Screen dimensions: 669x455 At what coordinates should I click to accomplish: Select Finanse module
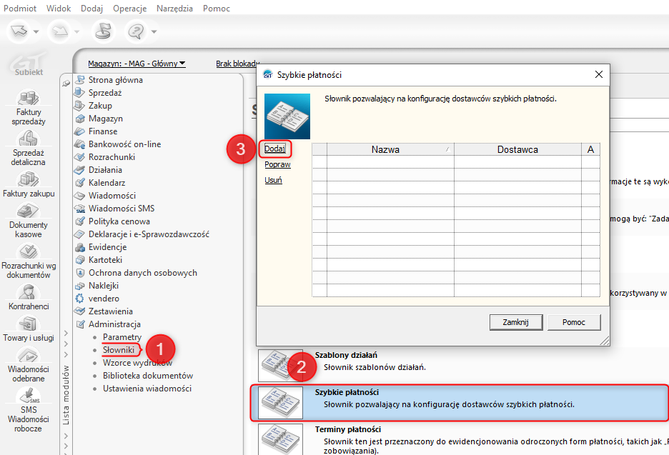pos(103,131)
